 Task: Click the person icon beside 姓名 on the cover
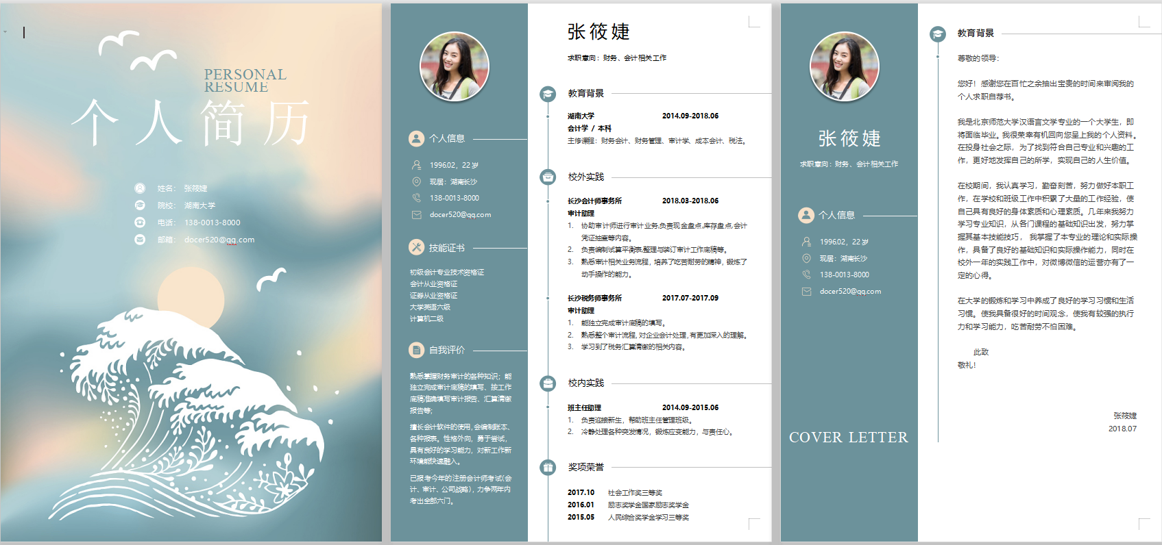point(140,188)
